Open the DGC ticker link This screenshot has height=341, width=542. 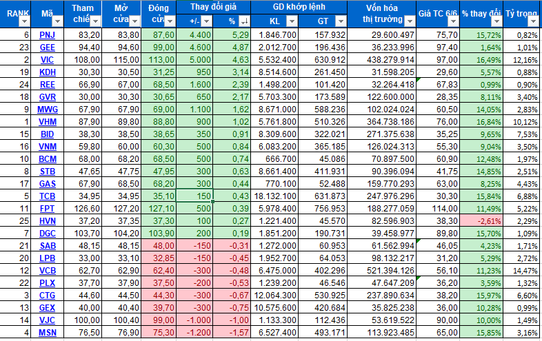click(x=48, y=234)
